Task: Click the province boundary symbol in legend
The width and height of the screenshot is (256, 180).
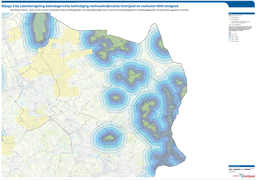Action: (230, 15)
